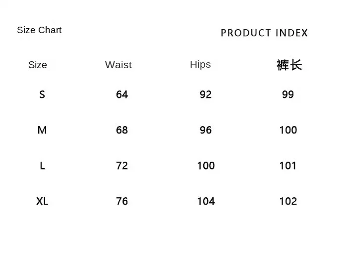Click the PRODUCT INDEX heading
Screen dimensions: 345x266
coord(264,33)
